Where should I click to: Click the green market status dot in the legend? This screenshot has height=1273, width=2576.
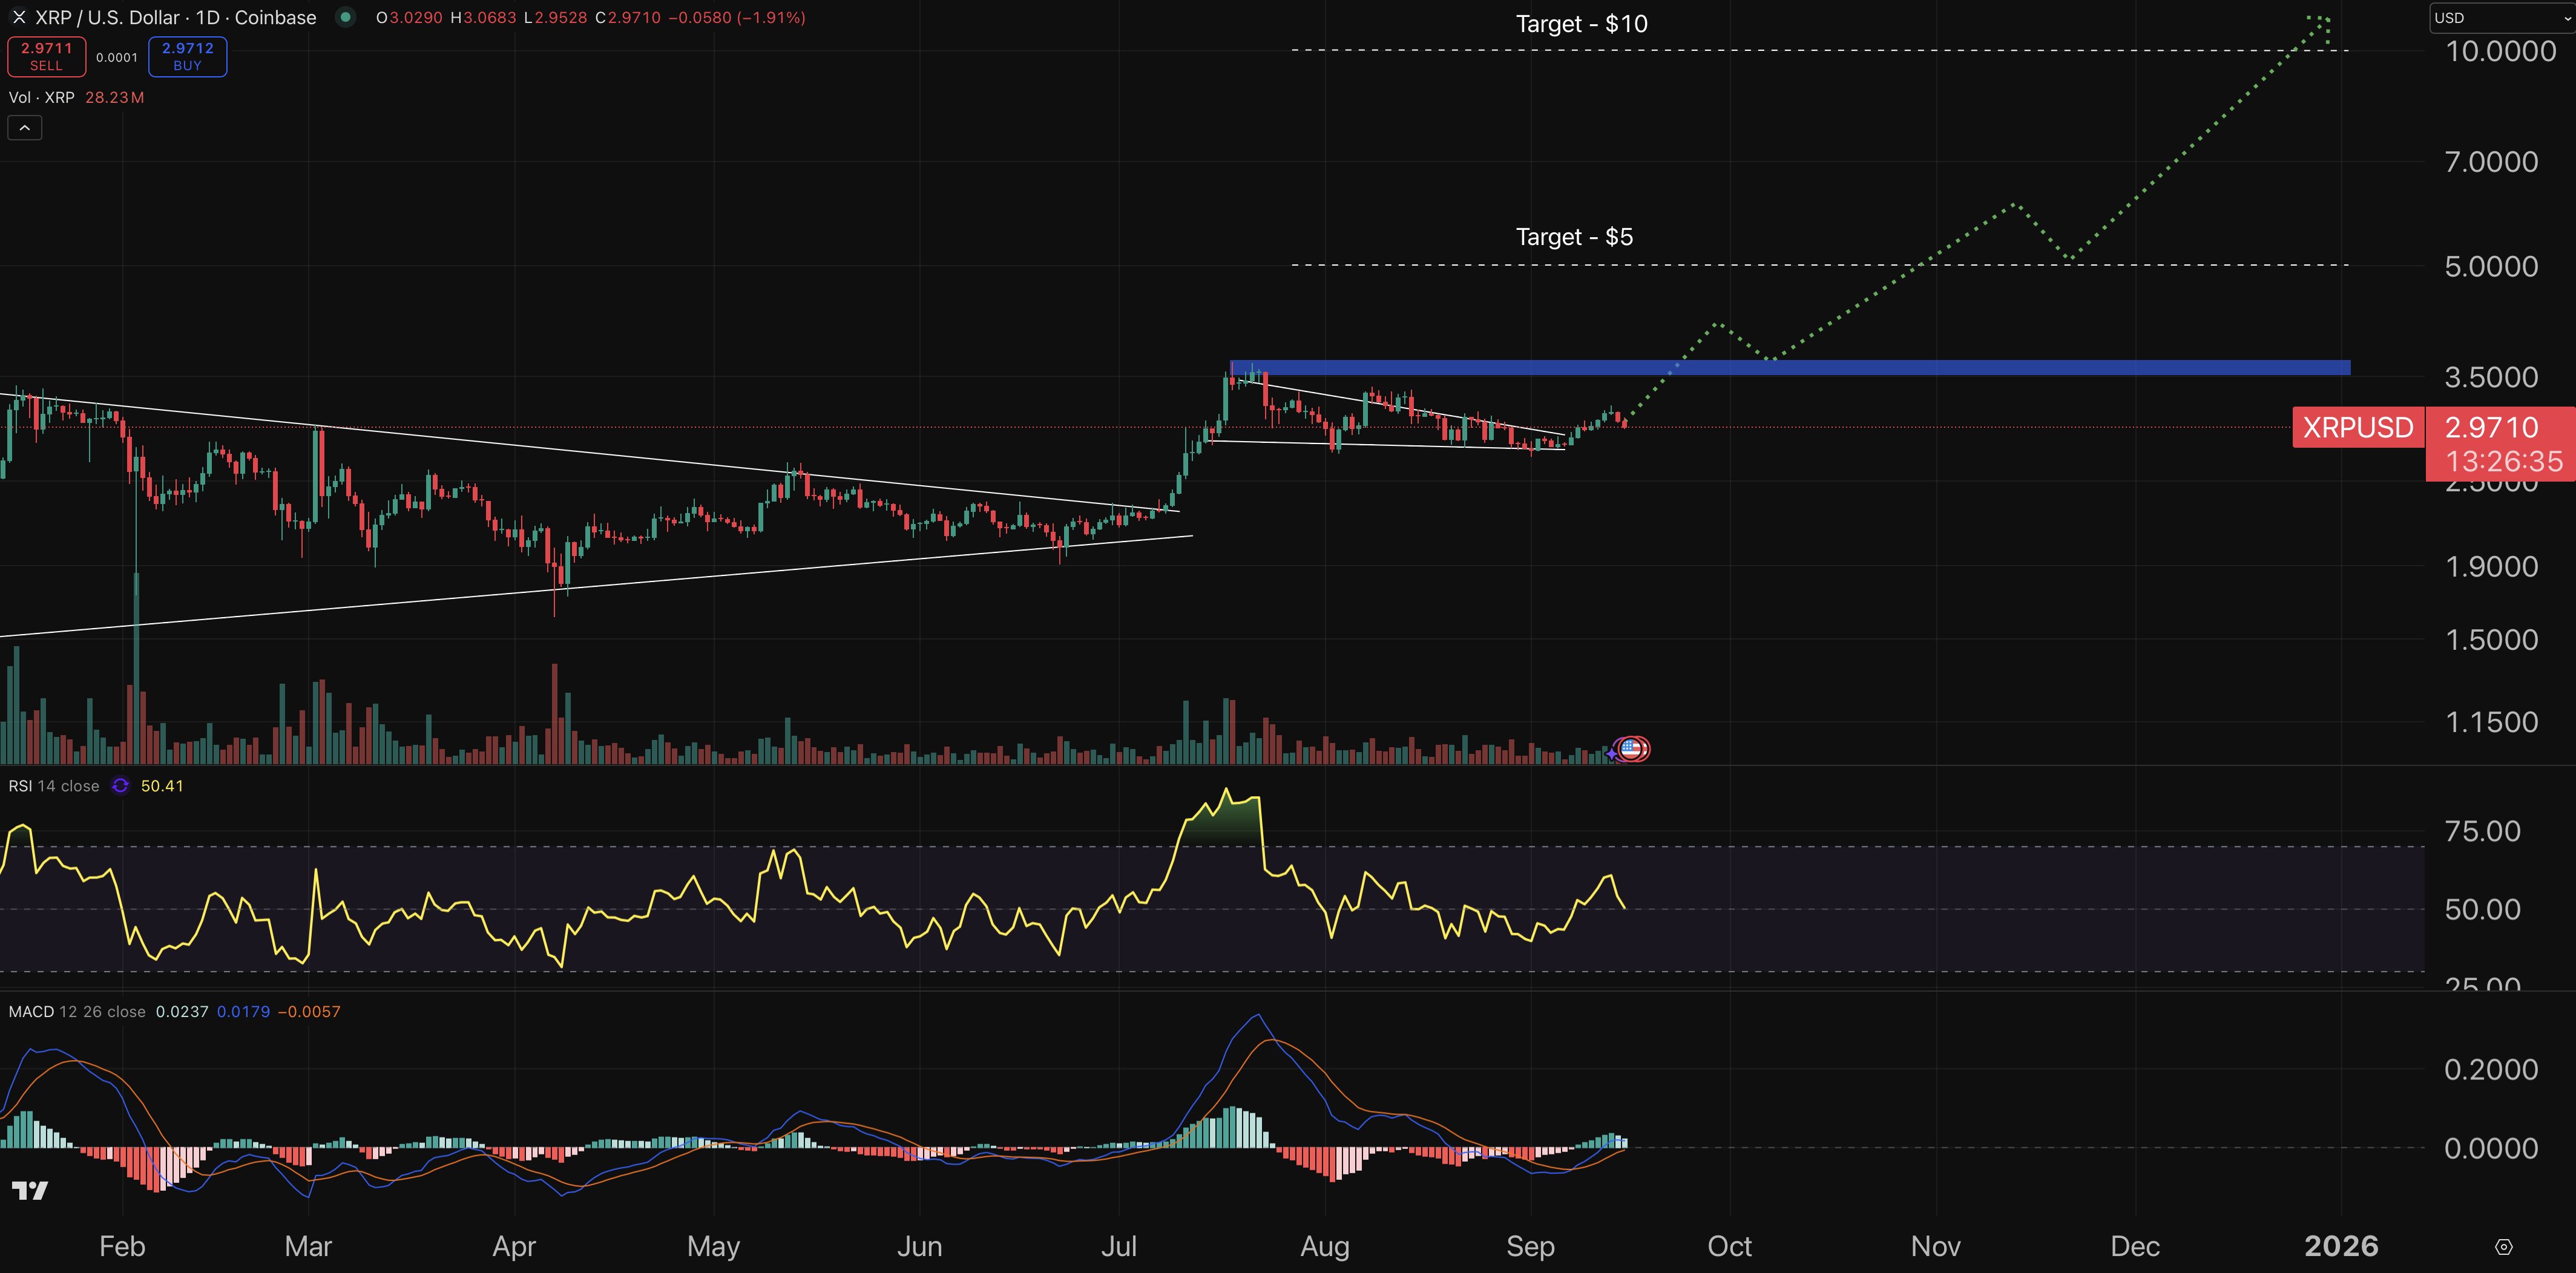pyautogui.click(x=346, y=17)
